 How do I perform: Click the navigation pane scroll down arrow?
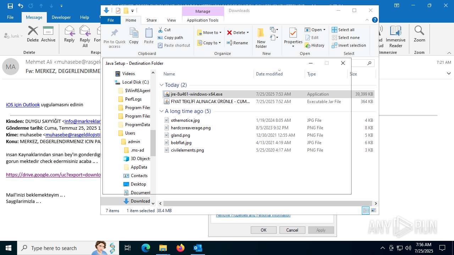click(153, 203)
